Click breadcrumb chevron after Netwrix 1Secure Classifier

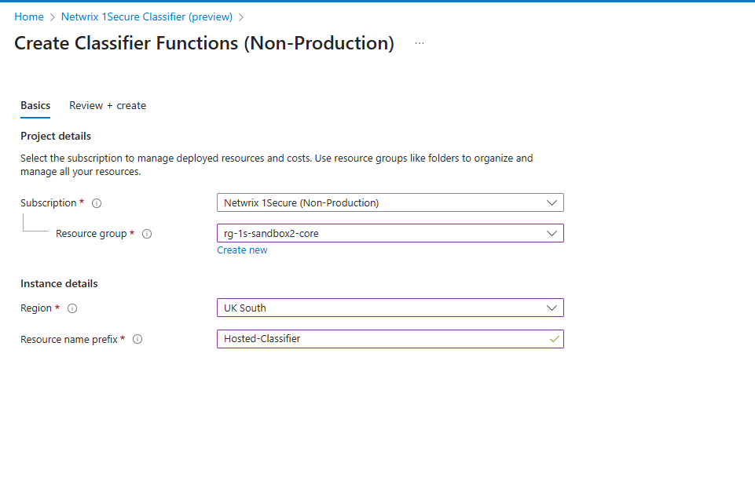coord(241,17)
